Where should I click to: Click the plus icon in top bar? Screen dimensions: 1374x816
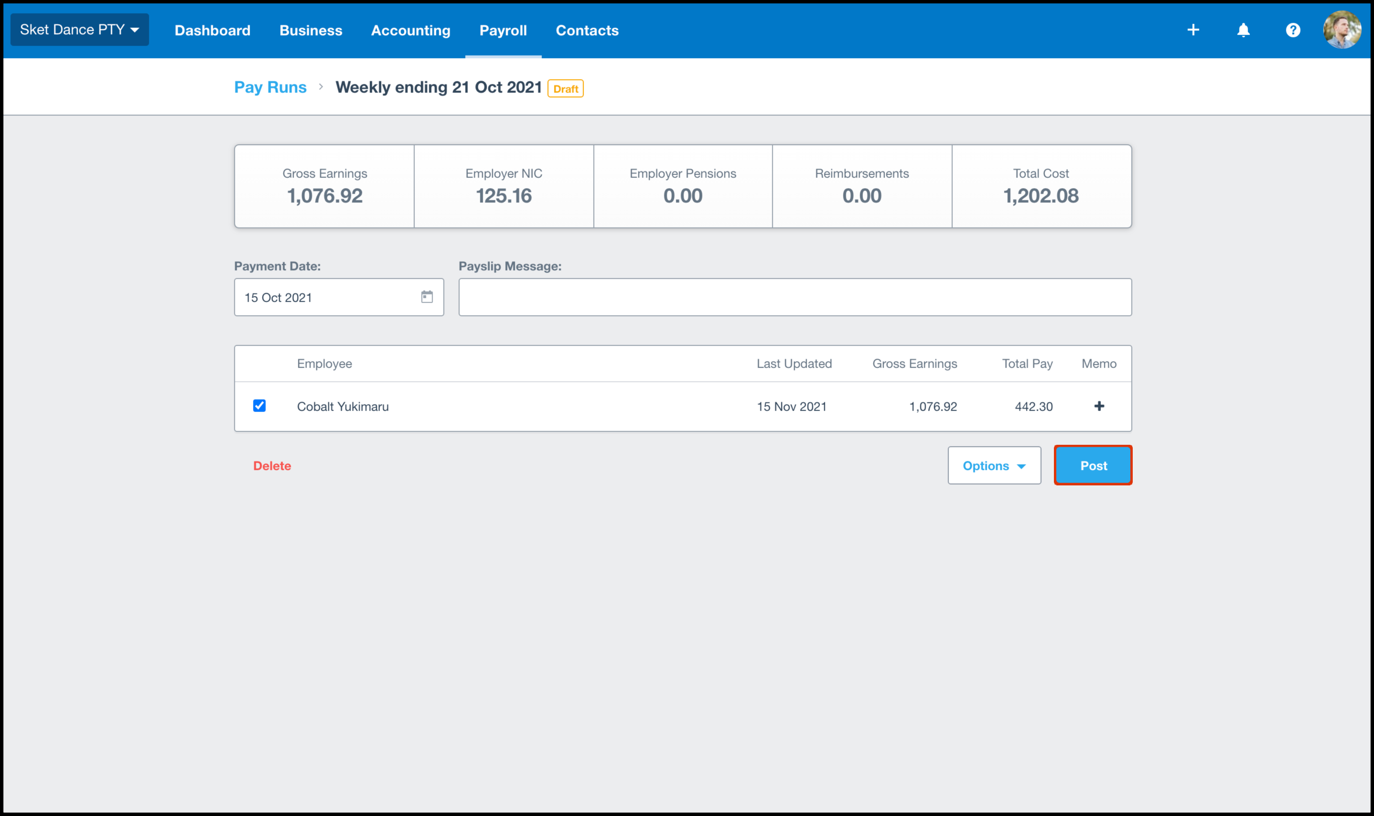coord(1192,30)
